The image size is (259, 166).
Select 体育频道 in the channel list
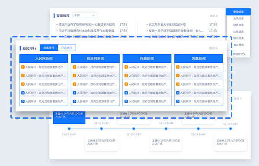[x=238, y=31]
